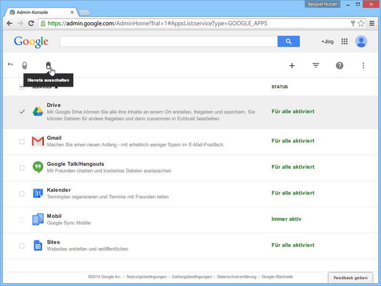Uncheck the Drive service checkbox

coord(22,112)
